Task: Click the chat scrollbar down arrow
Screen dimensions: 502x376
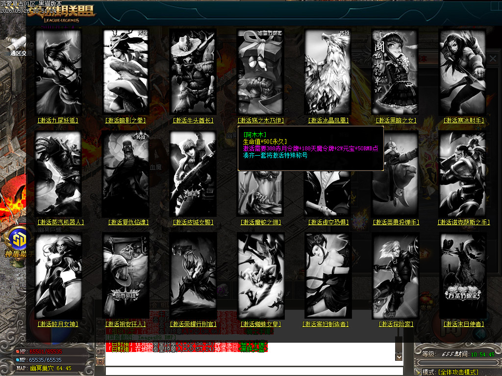Action: point(399,356)
